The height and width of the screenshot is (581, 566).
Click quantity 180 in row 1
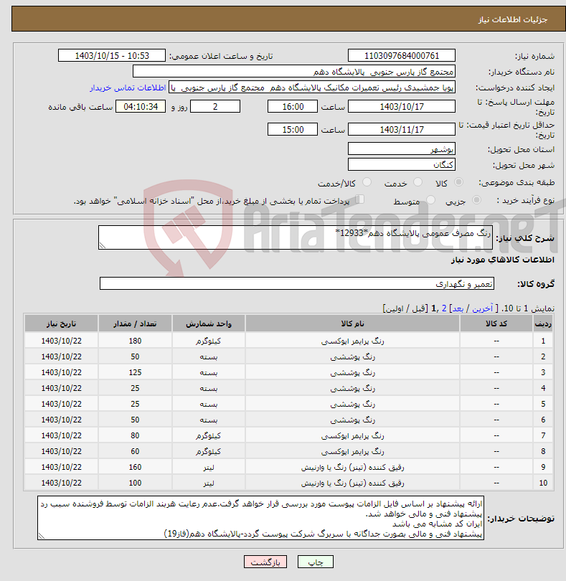135,341
